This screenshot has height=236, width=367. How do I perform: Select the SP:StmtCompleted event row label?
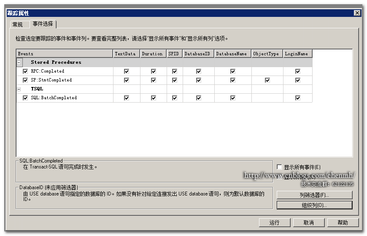pos(51,80)
